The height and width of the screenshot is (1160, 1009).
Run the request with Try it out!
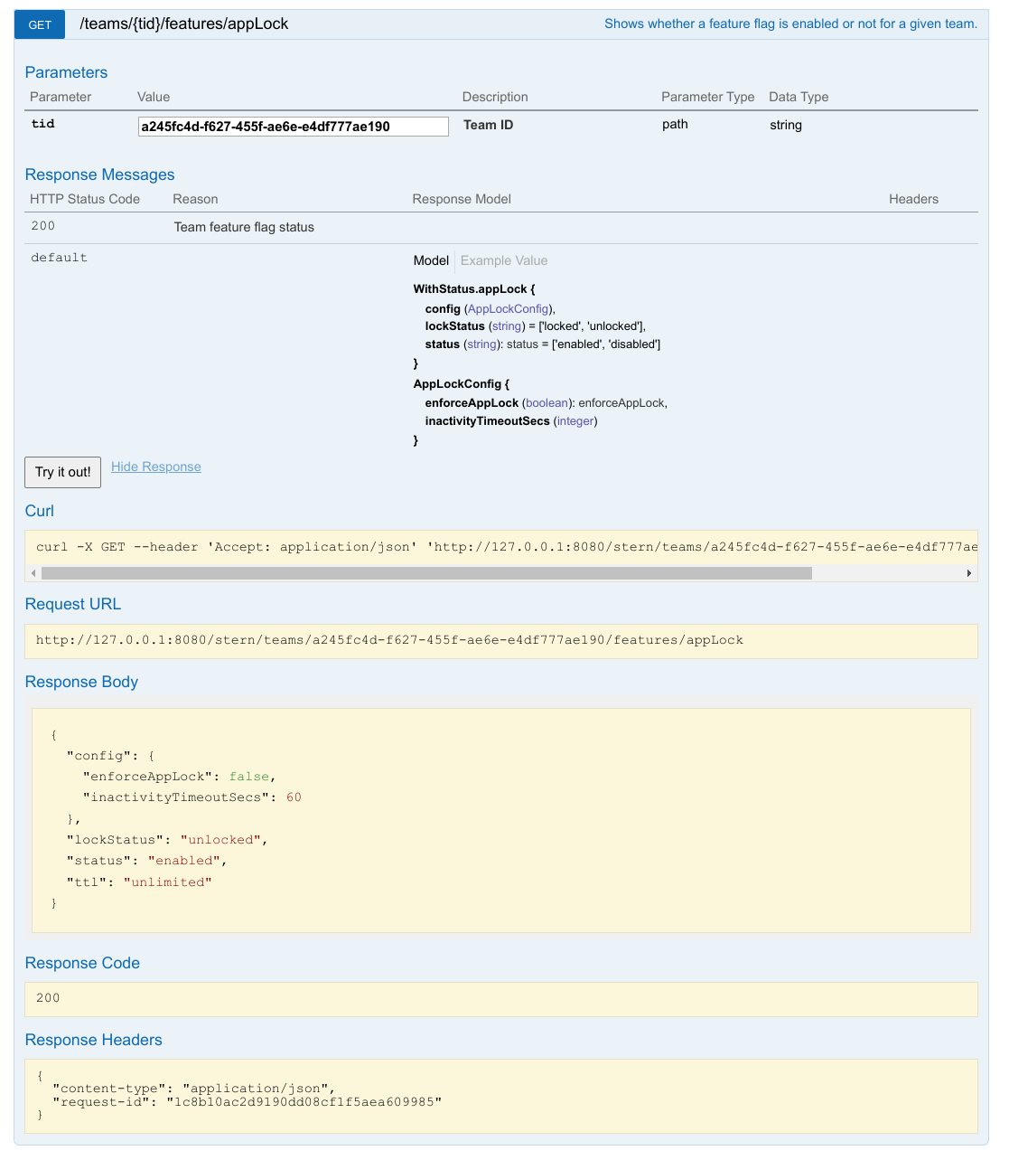coord(62,472)
